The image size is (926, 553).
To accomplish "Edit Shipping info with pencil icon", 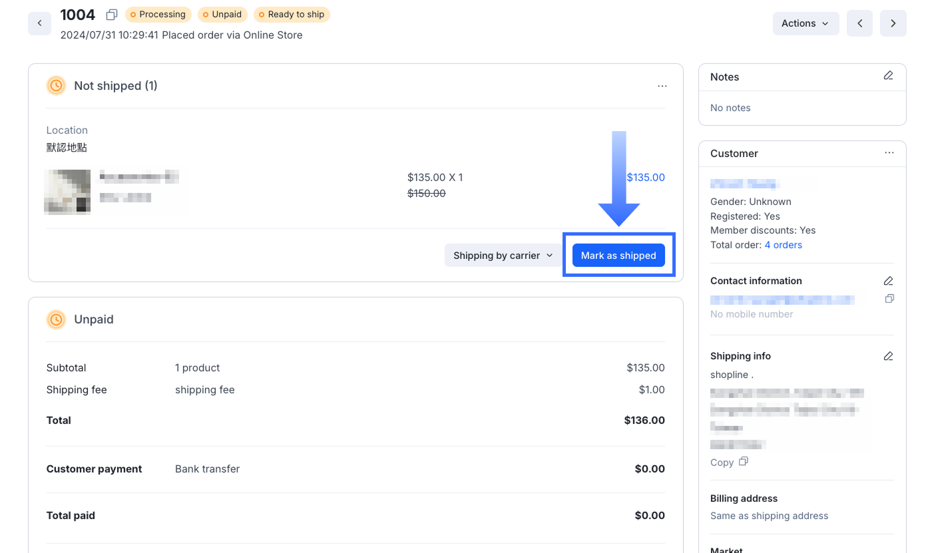I will tap(888, 356).
